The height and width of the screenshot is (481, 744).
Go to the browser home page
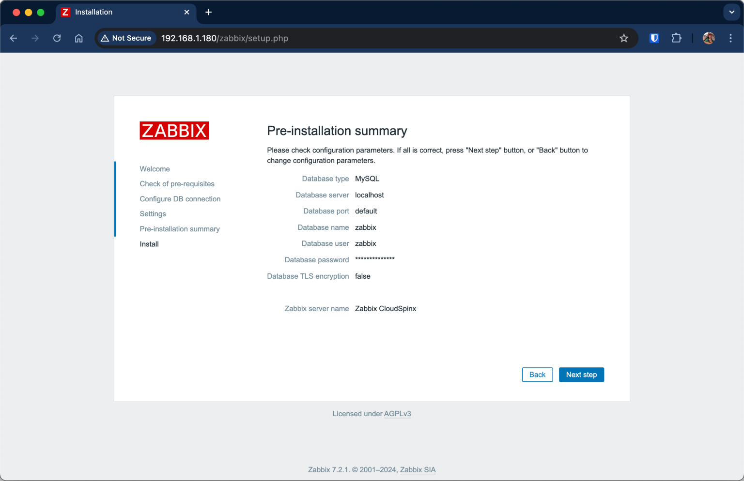pos(78,38)
